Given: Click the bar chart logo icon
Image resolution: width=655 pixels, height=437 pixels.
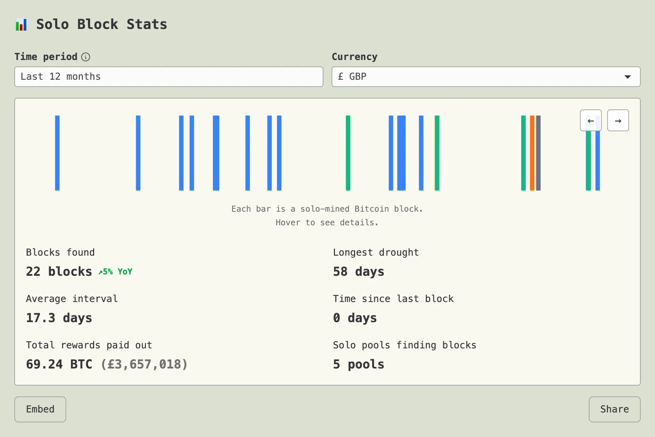Looking at the screenshot, I should click(x=21, y=25).
